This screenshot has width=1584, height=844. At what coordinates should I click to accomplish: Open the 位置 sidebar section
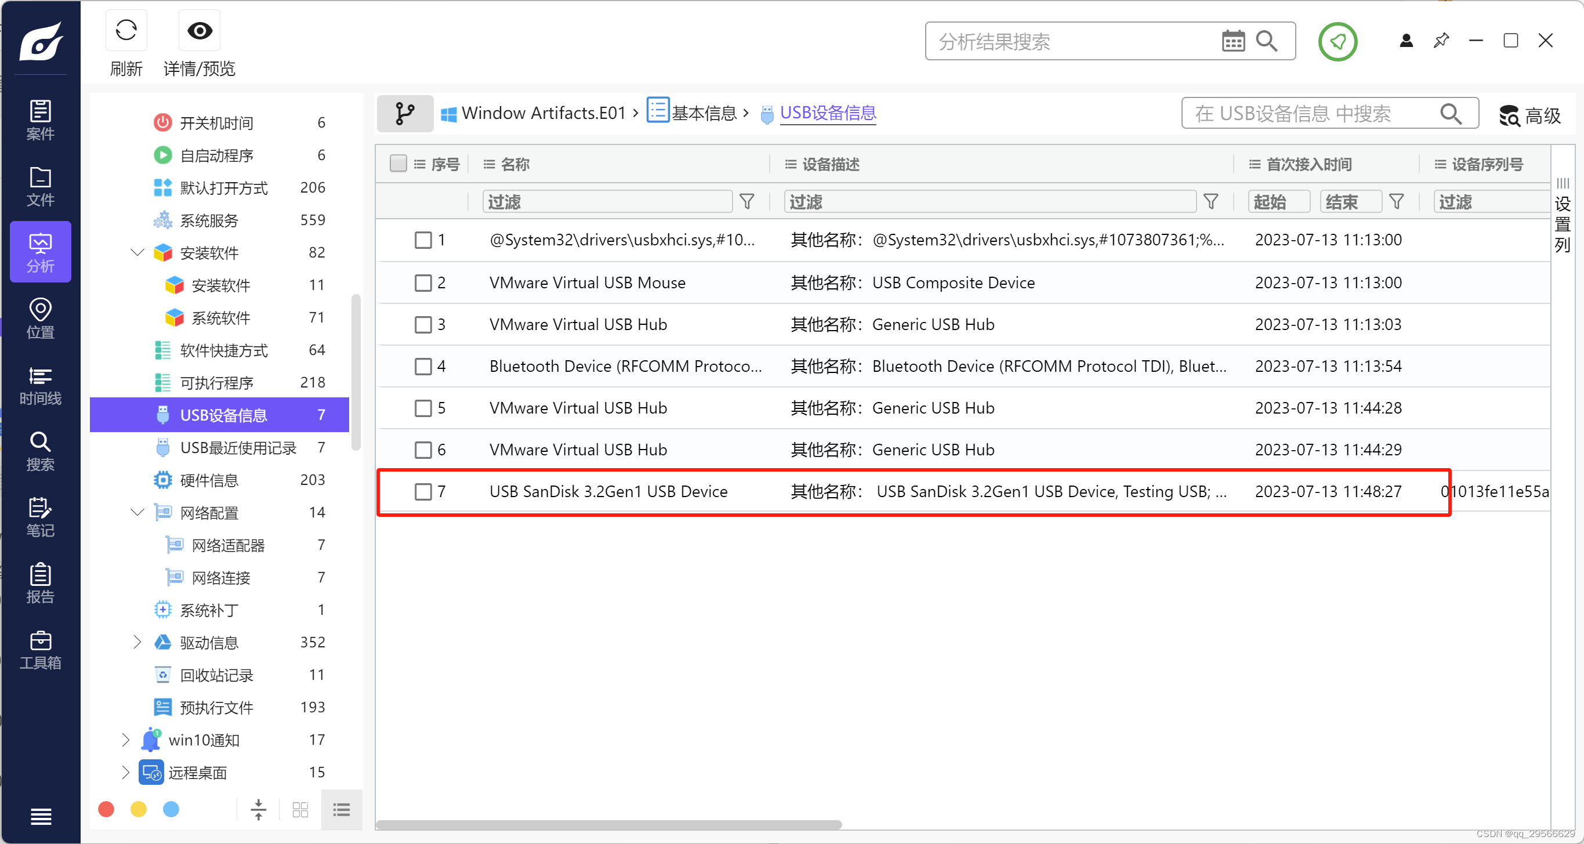point(41,318)
